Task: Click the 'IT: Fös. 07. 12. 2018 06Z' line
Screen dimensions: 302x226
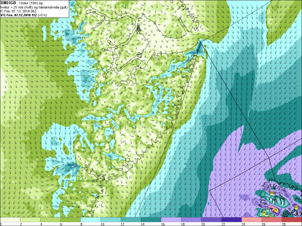Action: (x=18, y=11)
